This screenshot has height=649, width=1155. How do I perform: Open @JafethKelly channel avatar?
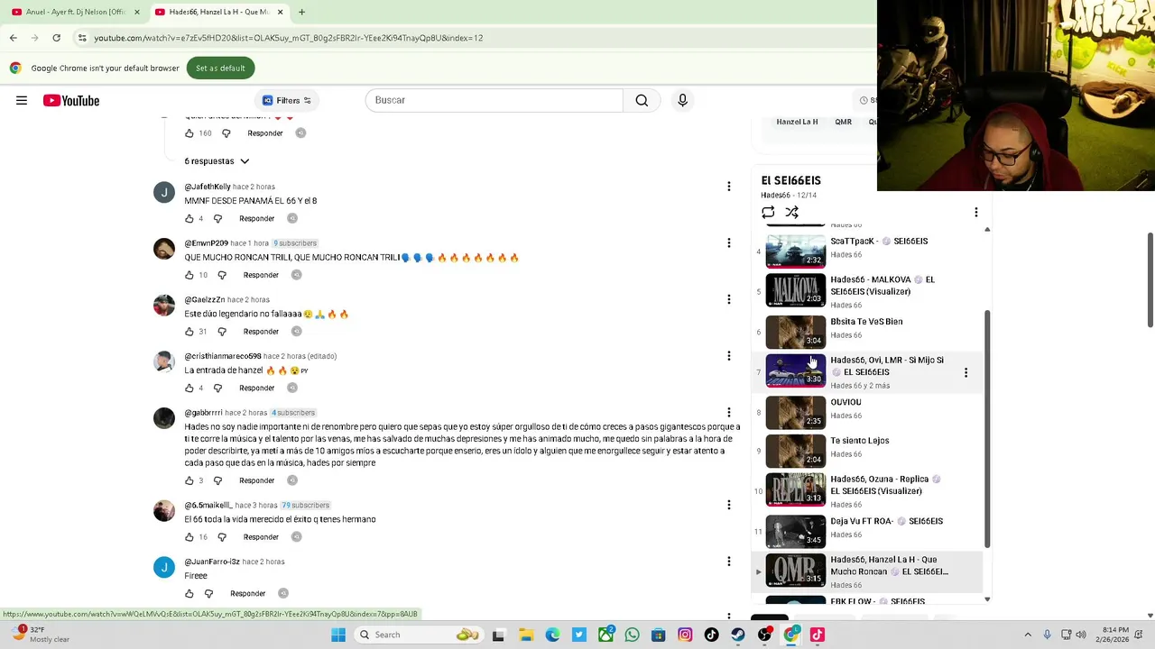click(164, 192)
